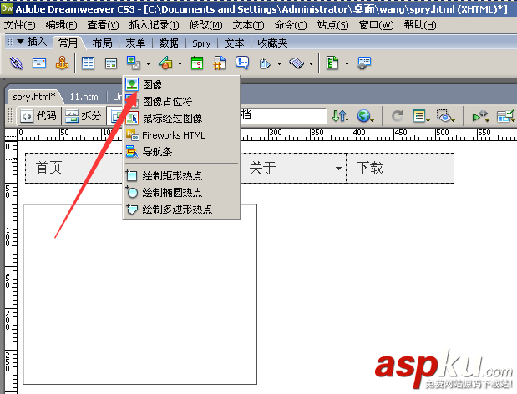Click the document title input field
517x394 pixels.
(284, 115)
